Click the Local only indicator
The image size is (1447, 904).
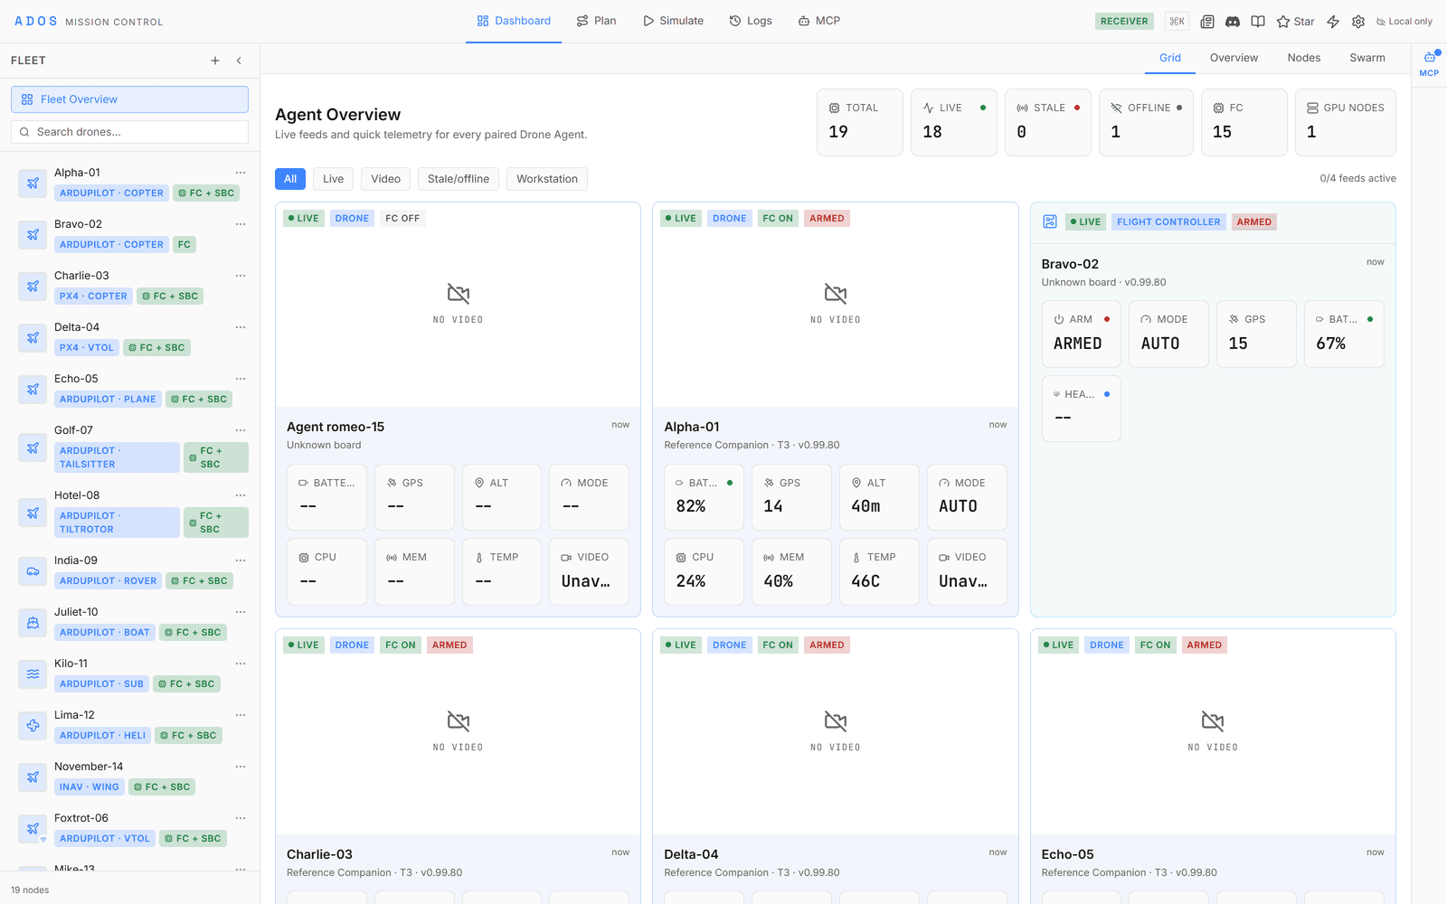(x=1404, y=22)
